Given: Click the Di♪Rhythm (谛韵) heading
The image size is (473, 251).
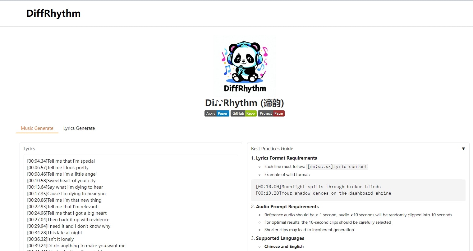Looking at the screenshot, I should (244, 103).
